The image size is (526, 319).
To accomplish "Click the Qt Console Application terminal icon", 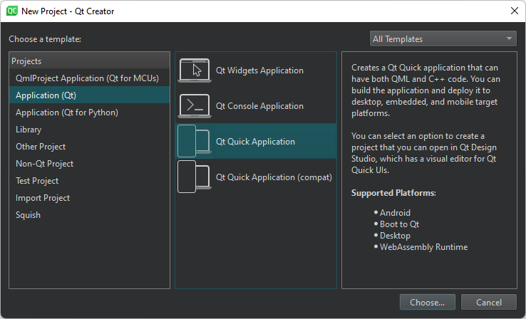I will pos(195,106).
